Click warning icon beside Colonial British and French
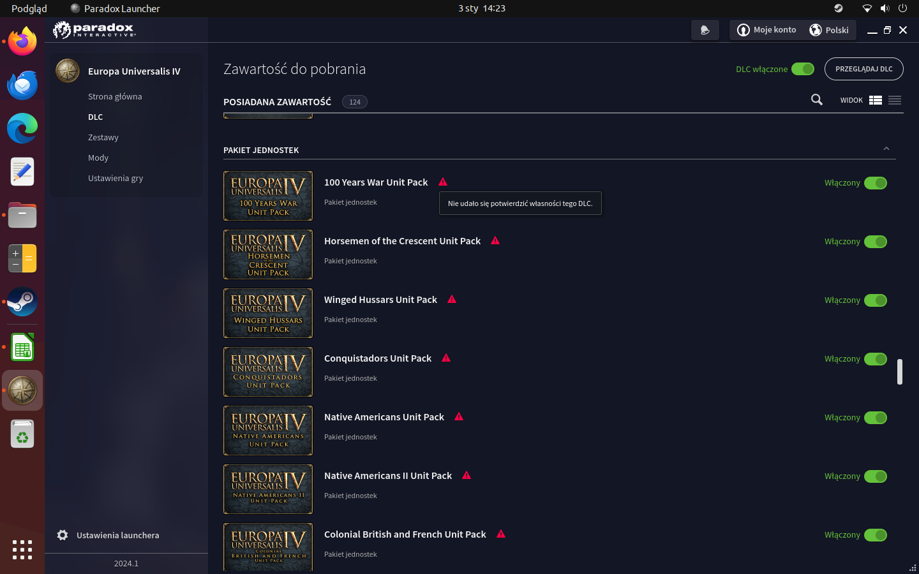 tap(501, 534)
